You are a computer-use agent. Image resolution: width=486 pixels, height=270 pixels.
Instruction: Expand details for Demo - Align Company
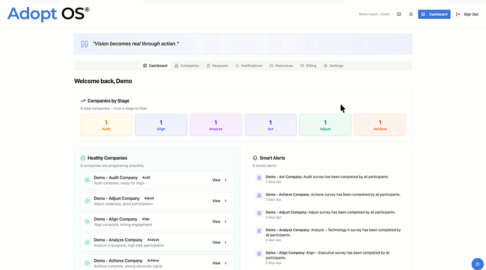218,221
